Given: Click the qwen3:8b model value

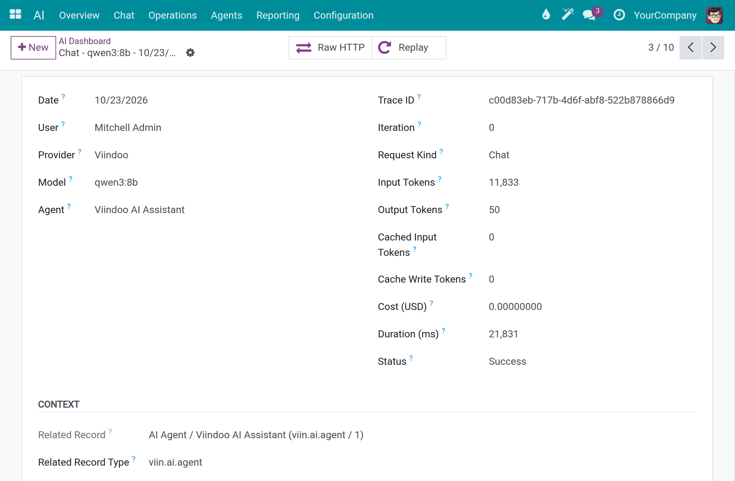Looking at the screenshot, I should 116,182.
